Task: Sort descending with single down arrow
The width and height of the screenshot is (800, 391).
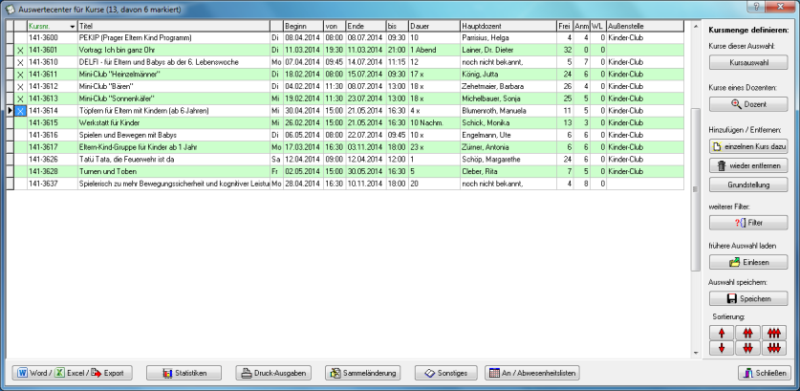Action: pyautogui.click(x=722, y=348)
